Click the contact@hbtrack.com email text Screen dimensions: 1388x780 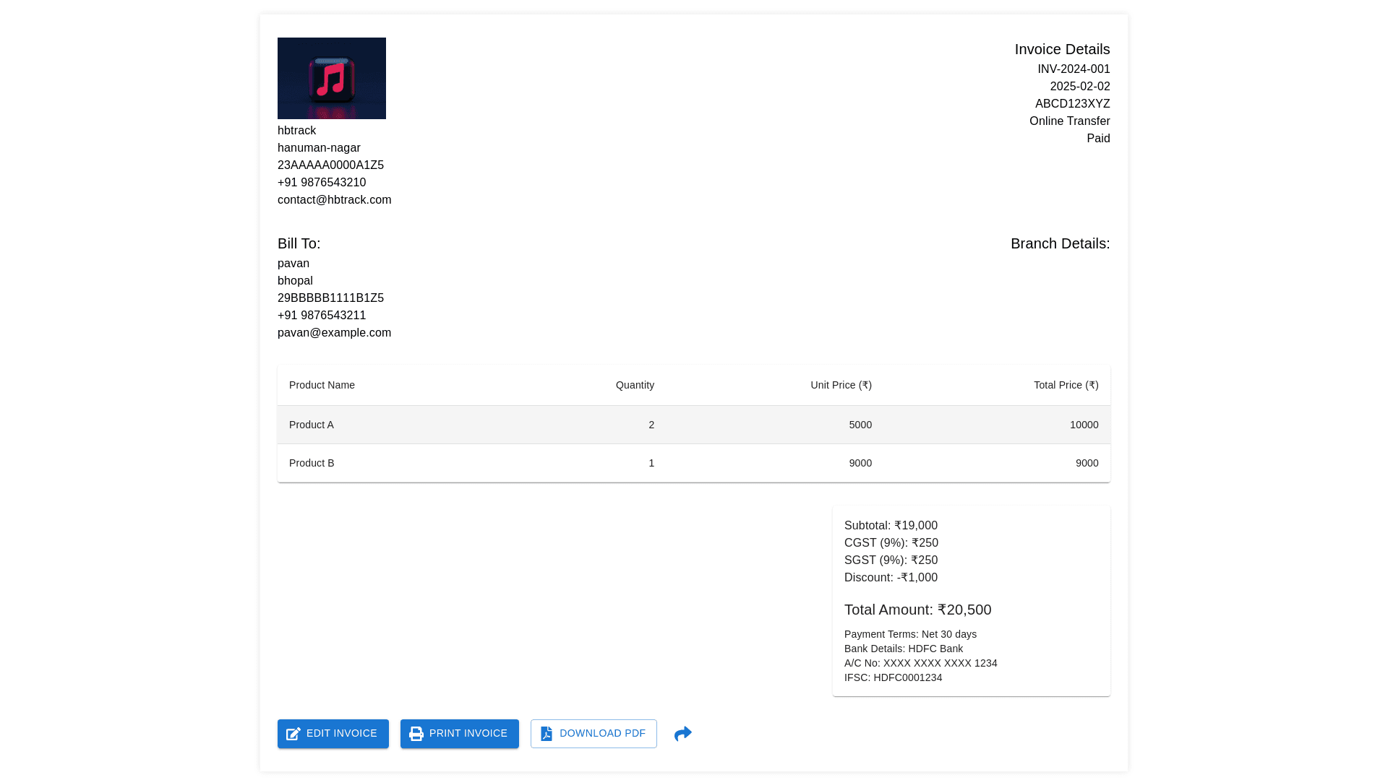point(334,200)
